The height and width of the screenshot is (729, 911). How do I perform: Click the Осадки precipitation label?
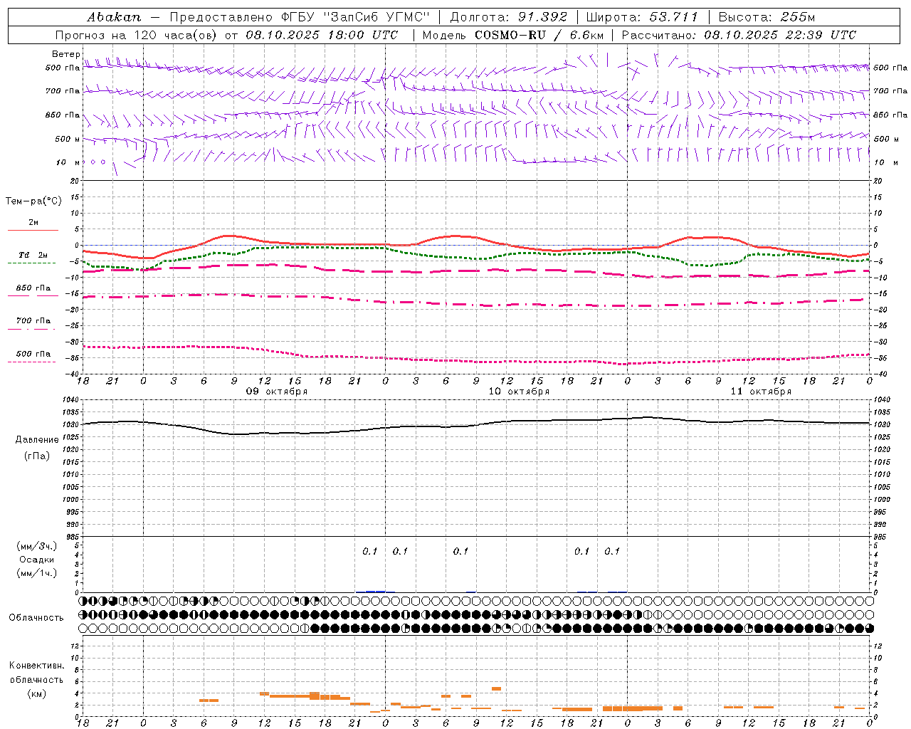pyautogui.click(x=37, y=560)
